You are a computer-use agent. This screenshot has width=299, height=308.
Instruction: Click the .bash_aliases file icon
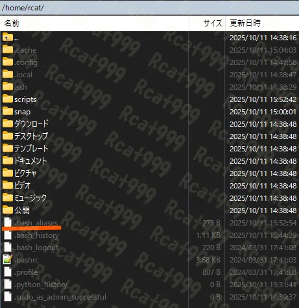[8, 222]
